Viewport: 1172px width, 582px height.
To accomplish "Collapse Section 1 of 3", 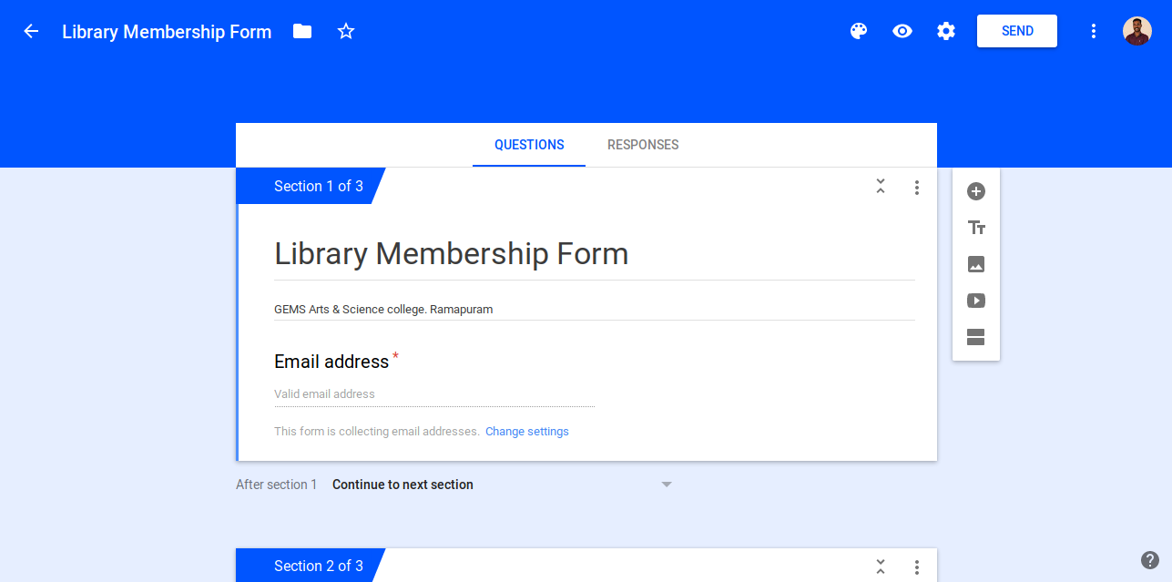I will 881,185.
